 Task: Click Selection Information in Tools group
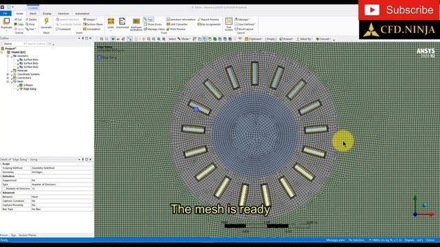pyautogui.click(x=181, y=19)
